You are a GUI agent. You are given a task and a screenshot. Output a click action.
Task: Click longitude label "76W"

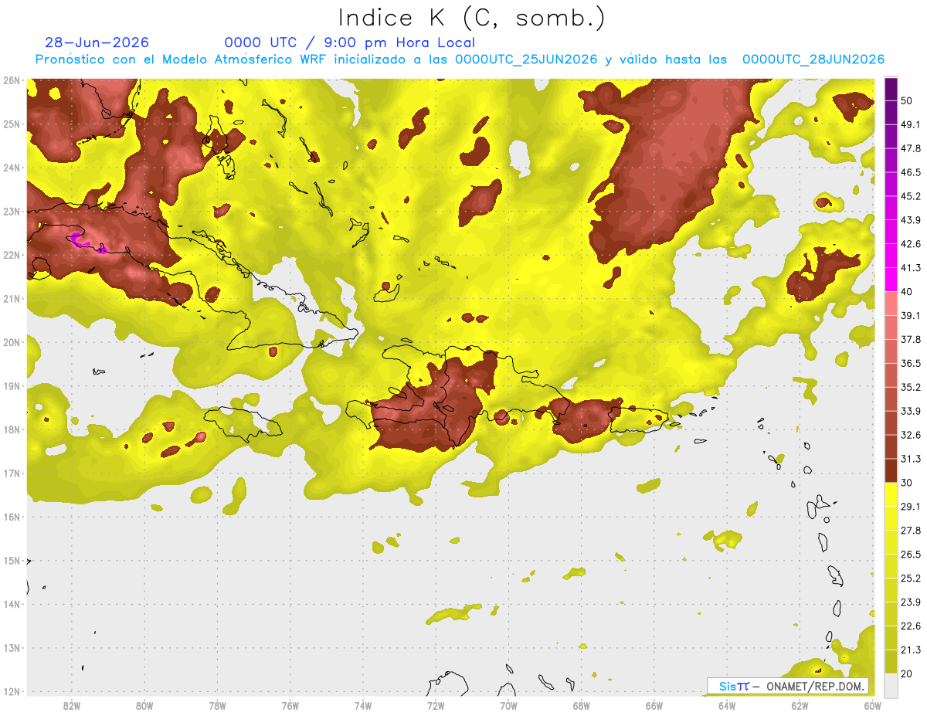[290, 705]
